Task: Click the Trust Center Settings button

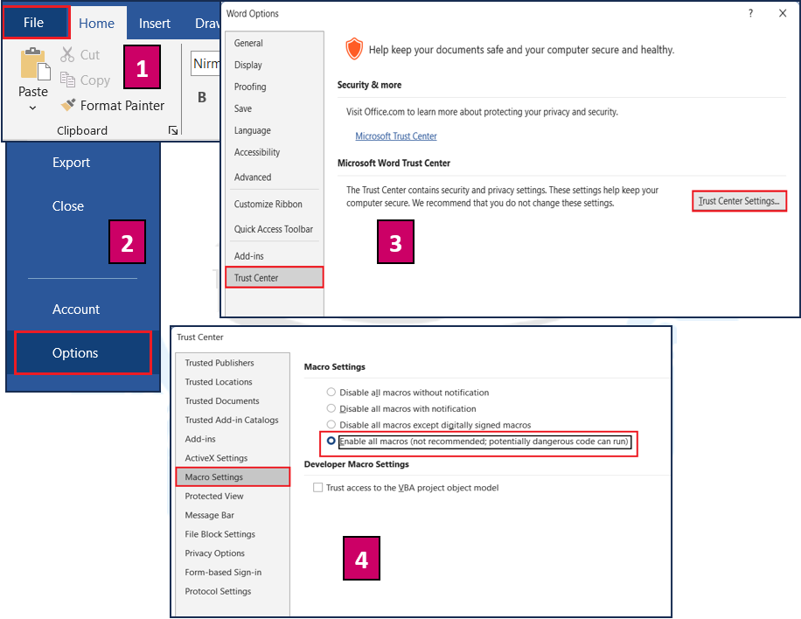Action: 739,201
